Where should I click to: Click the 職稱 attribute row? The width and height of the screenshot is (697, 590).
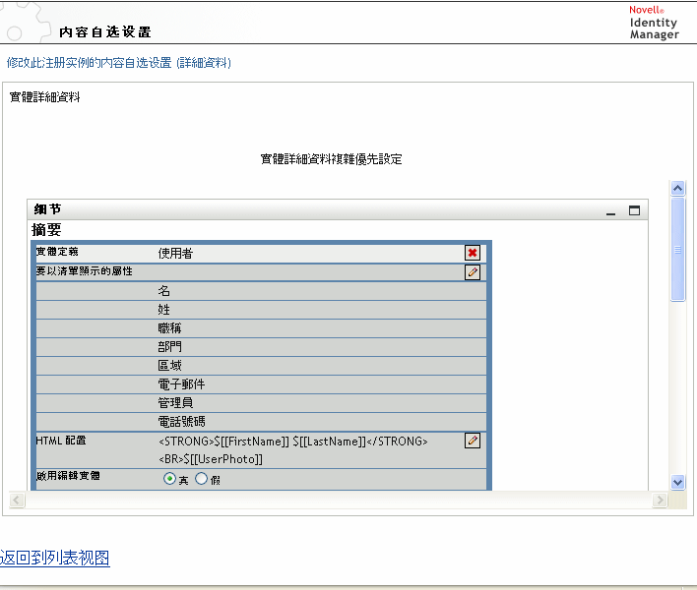(x=261, y=328)
